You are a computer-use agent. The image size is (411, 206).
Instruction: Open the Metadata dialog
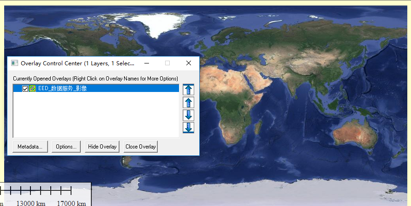(30, 147)
